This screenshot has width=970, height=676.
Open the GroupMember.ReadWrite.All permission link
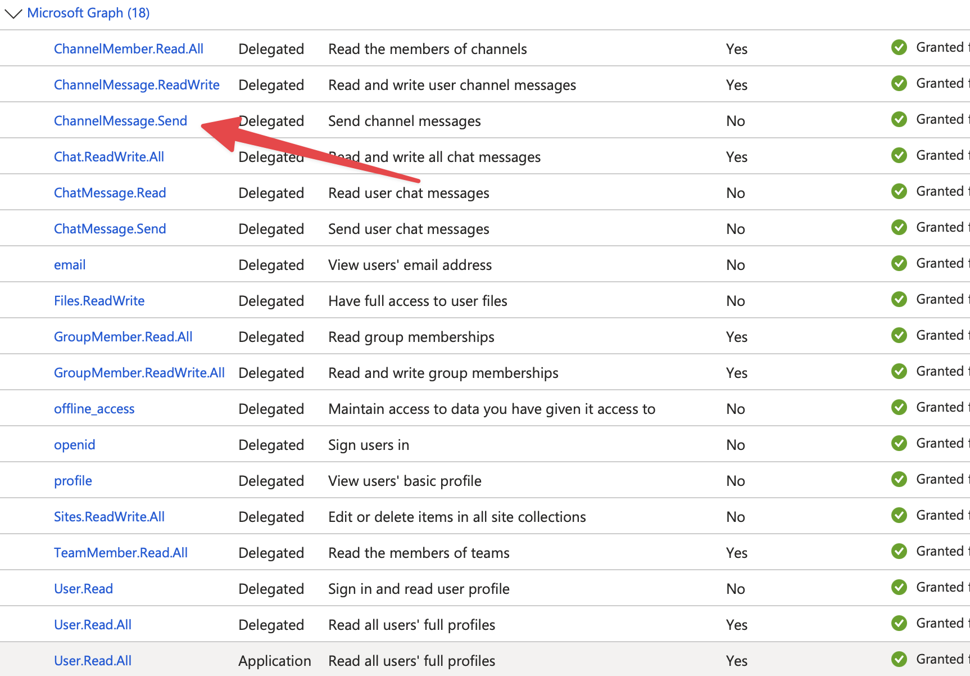coord(139,373)
